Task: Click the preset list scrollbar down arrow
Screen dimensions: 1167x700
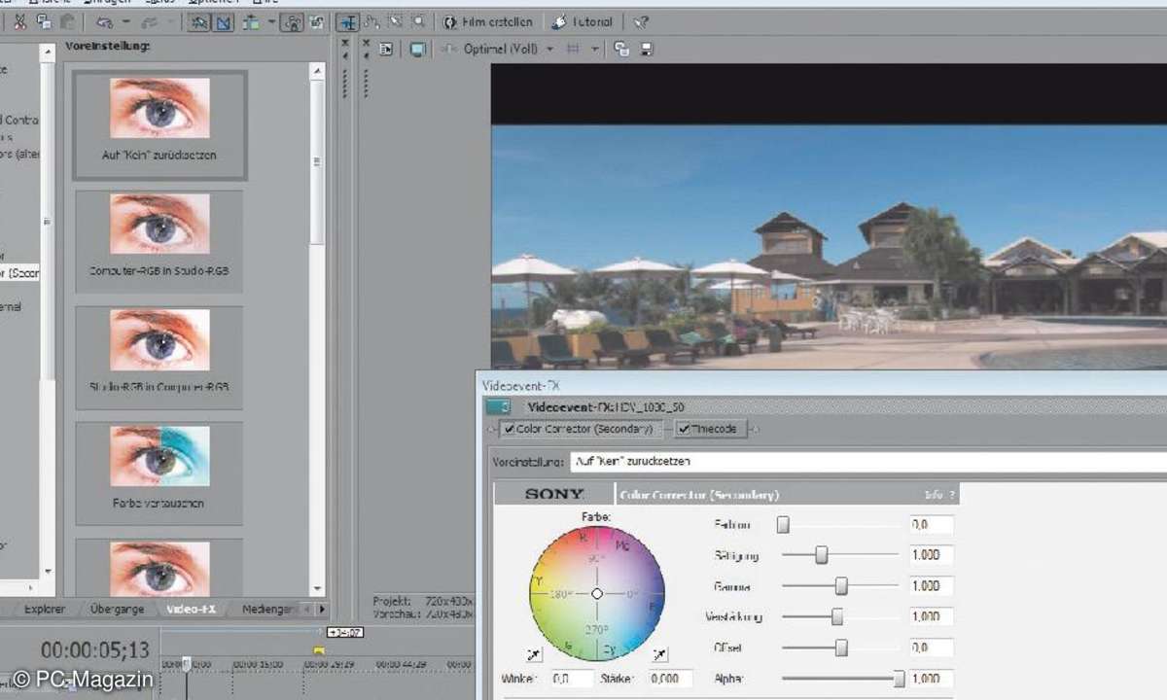Action: tap(317, 587)
